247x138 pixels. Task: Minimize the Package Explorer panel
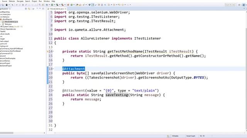pyautogui.click(x=40, y=9)
